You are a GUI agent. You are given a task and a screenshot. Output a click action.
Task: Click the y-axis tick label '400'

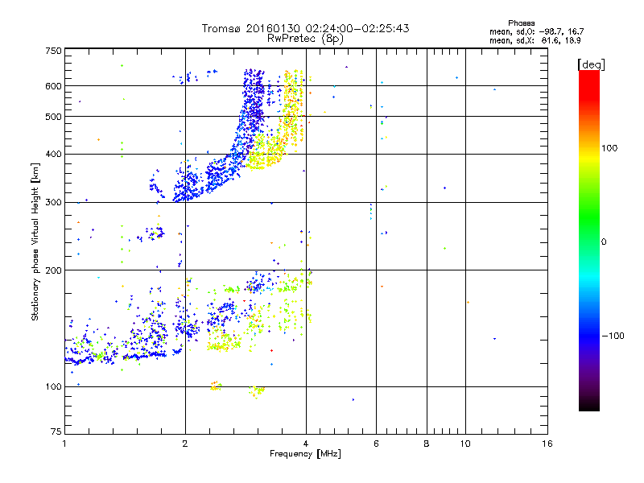53,155
